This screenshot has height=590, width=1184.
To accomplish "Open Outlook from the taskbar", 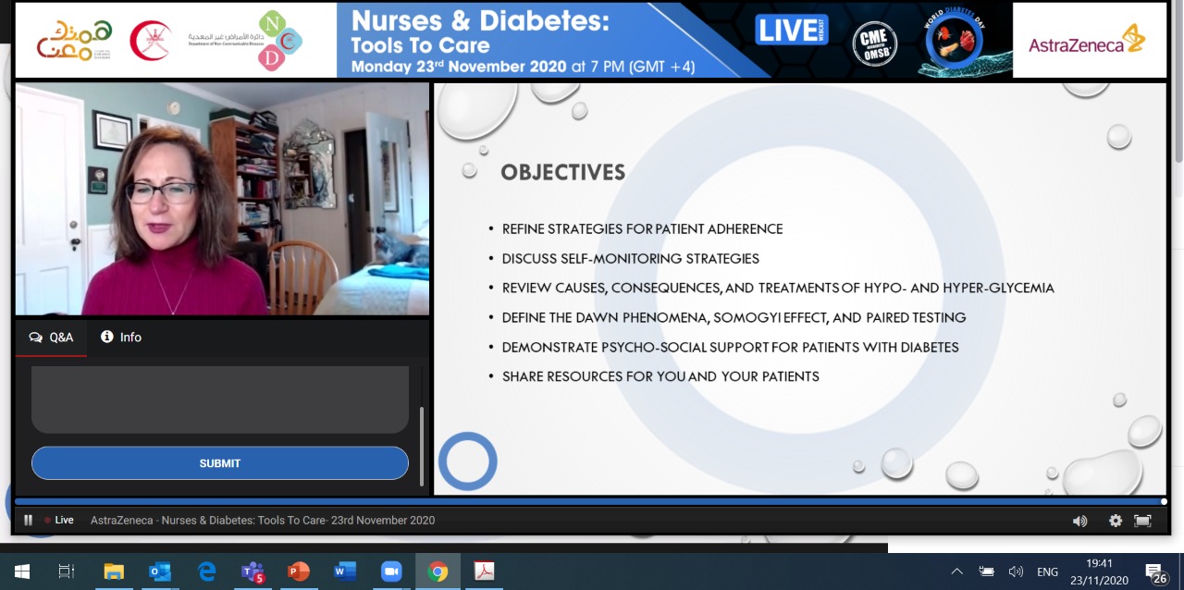I will click(x=160, y=572).
